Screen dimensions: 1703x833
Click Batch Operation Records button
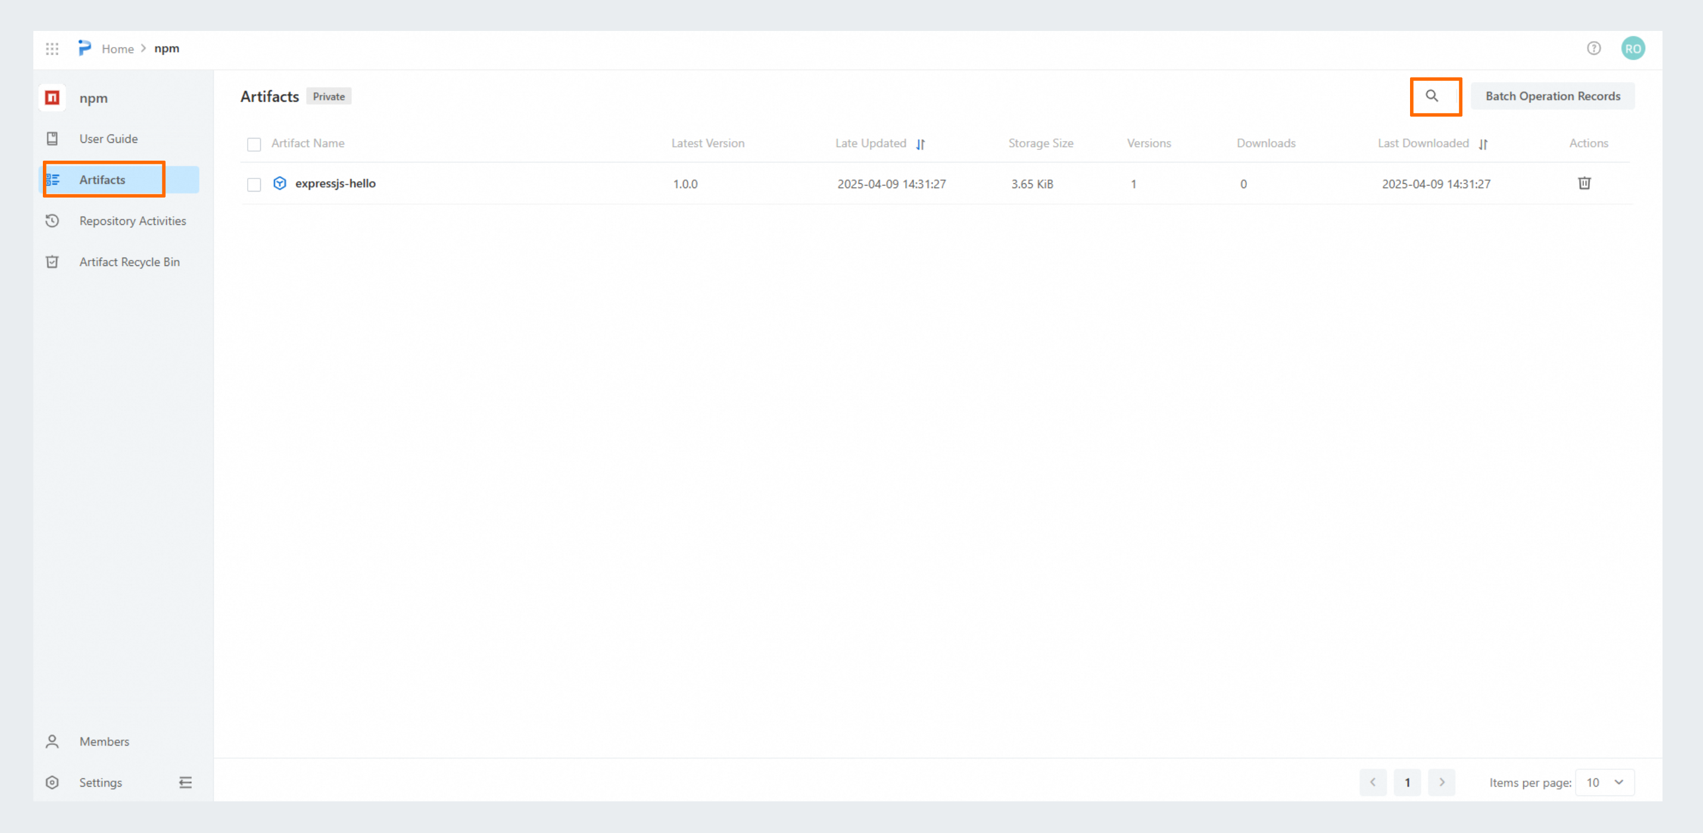click(1552, 96)
